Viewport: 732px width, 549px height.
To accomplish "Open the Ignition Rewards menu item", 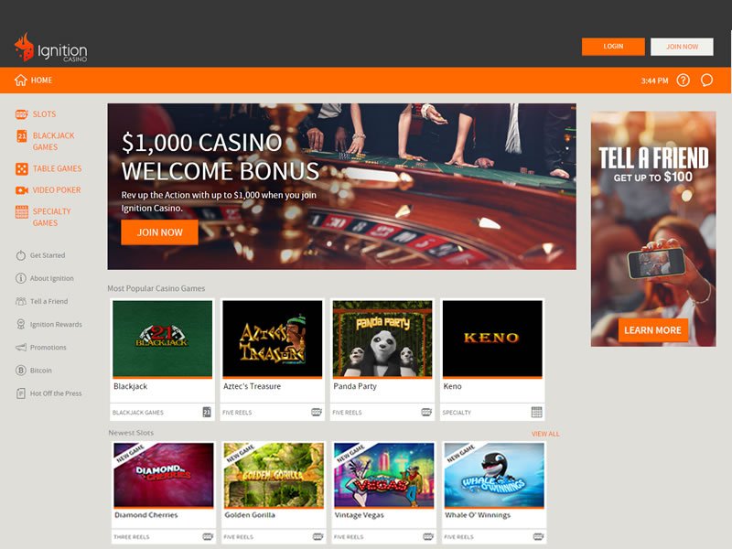I will point(56,325).
